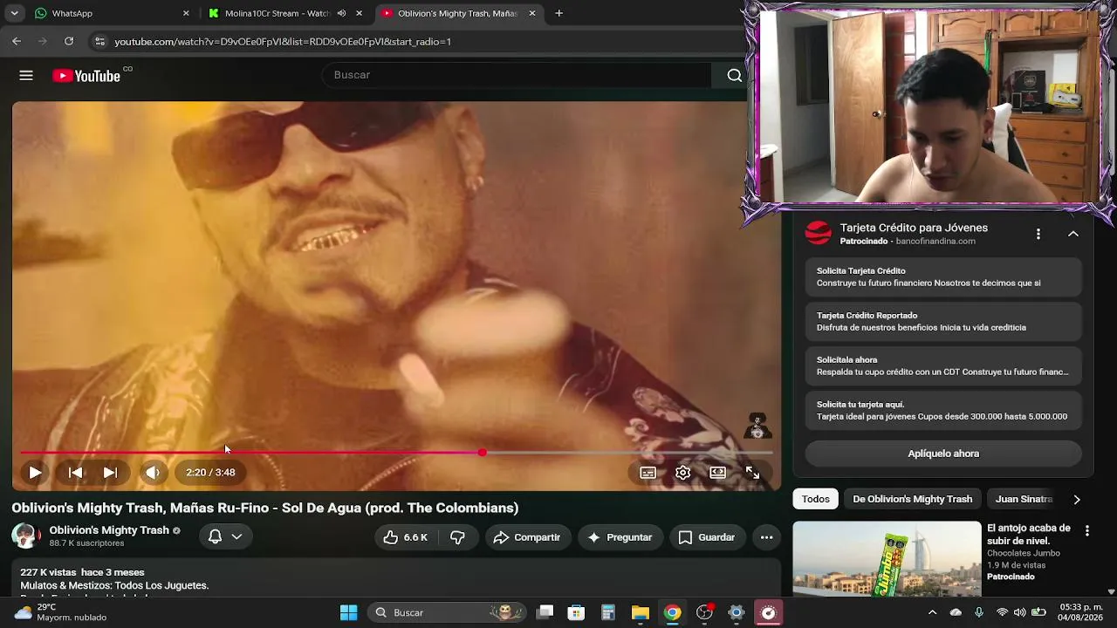Open the Solicítala ahora ad link
The height and width of the screenshot is (628, 1117).
coord(943,366)
